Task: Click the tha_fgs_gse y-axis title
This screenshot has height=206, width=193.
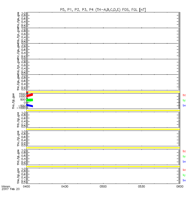Action: tap(18, 20)
